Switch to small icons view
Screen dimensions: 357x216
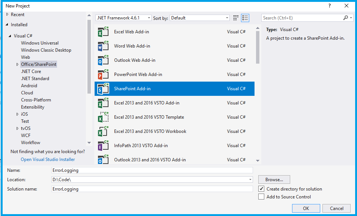click(236, 18)
